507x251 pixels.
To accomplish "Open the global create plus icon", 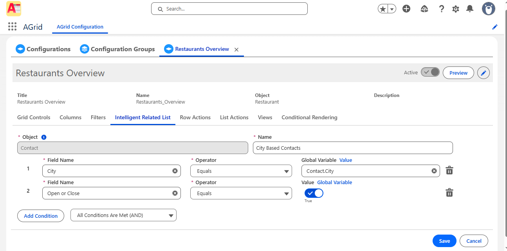I will [406, 9].
